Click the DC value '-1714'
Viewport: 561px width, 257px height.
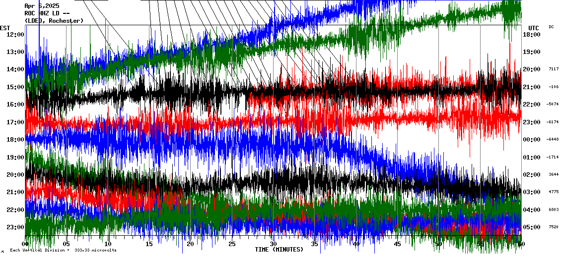[x=553, y=157]
